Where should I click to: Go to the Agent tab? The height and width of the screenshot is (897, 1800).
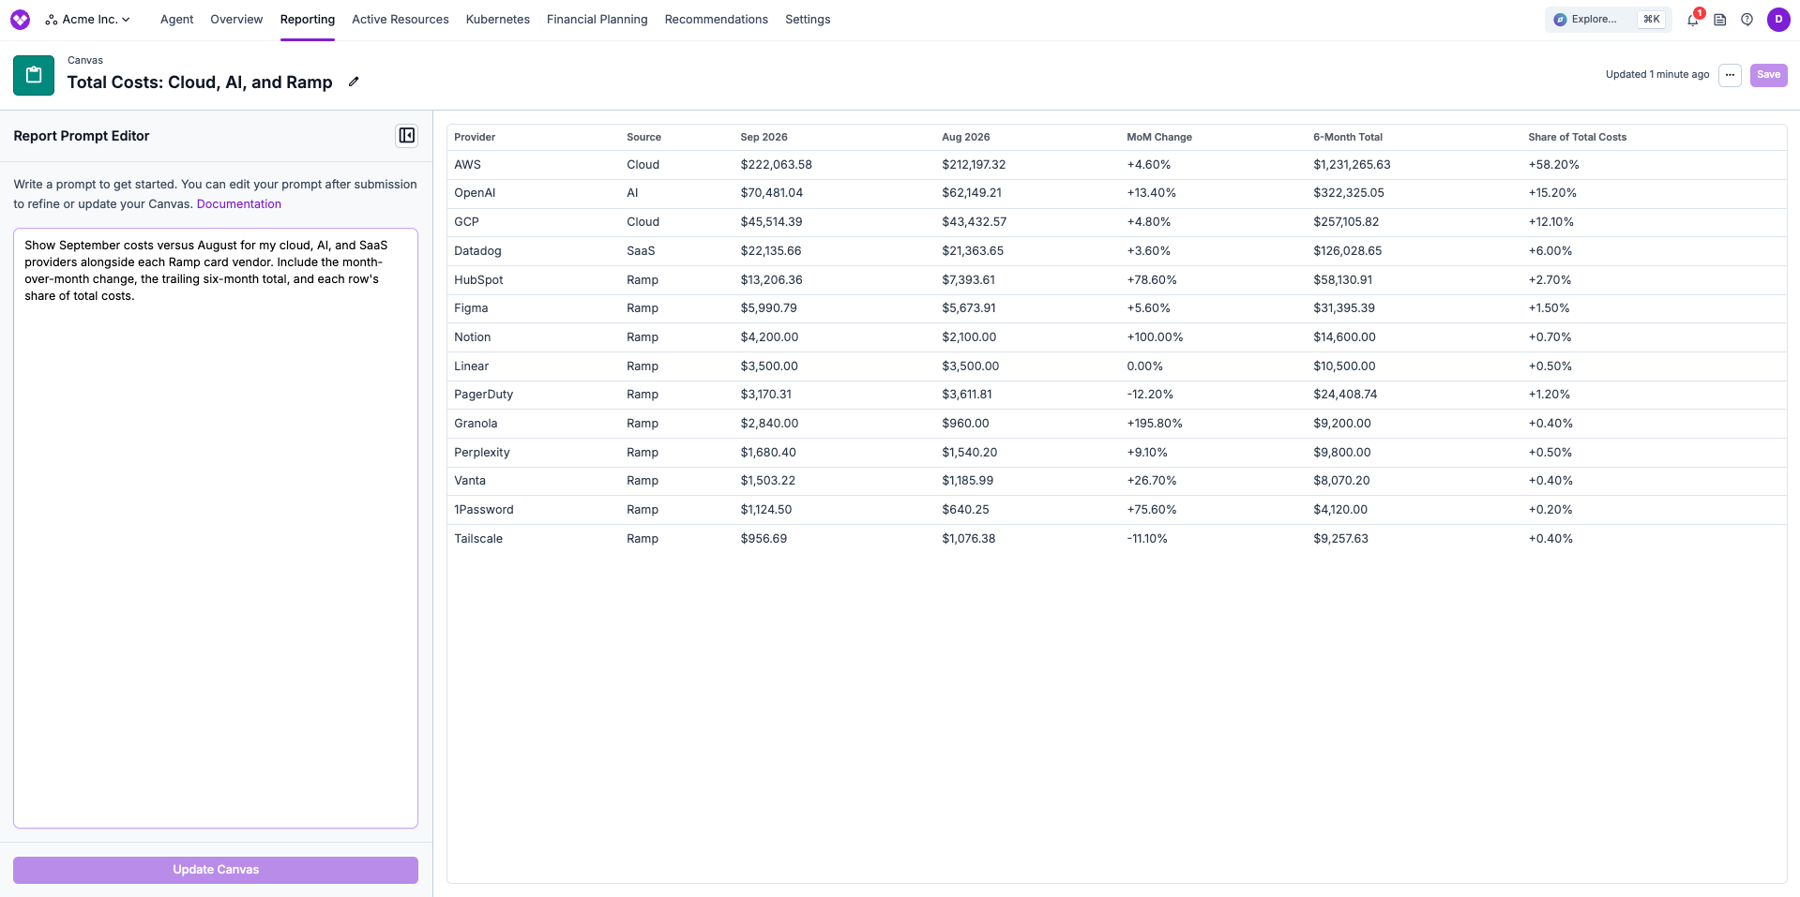pyautogui.click(x=176, y=19)
